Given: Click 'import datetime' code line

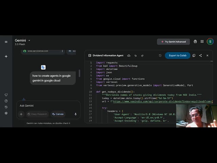Looking at the screenshot, I should coord(107,69).
